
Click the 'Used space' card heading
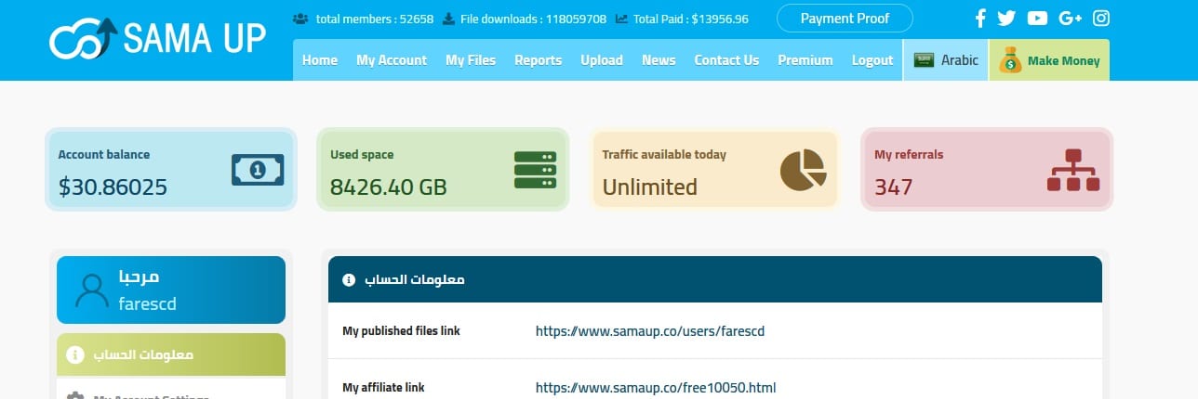(x=362, y=155)
